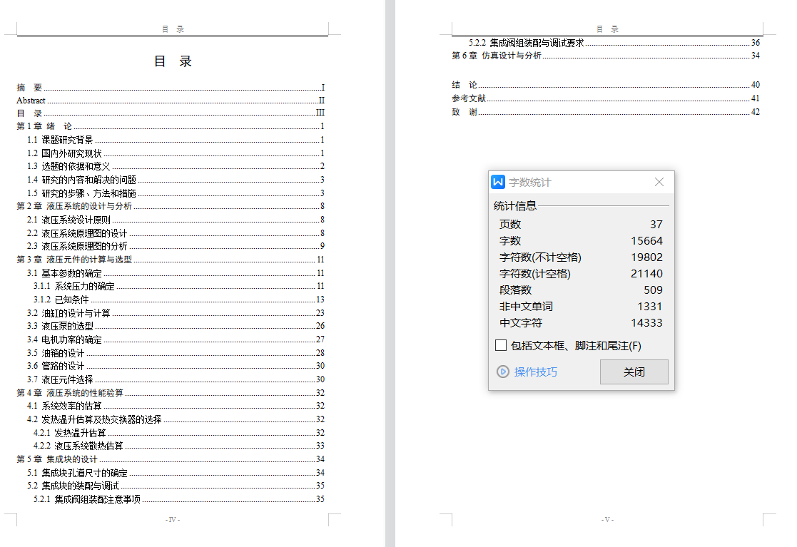Select the 非中文单词 value 1331

click(649, 306)
